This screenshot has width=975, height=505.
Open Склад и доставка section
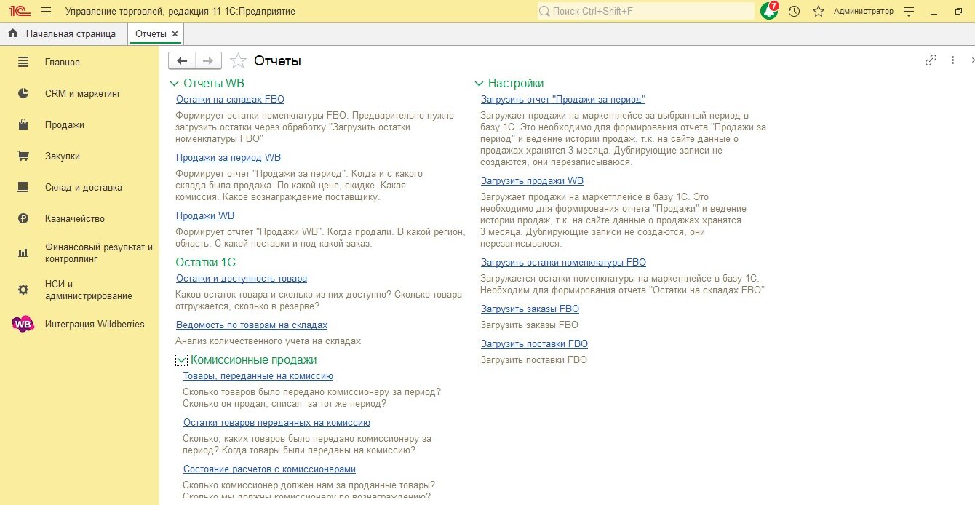[84, 188]
